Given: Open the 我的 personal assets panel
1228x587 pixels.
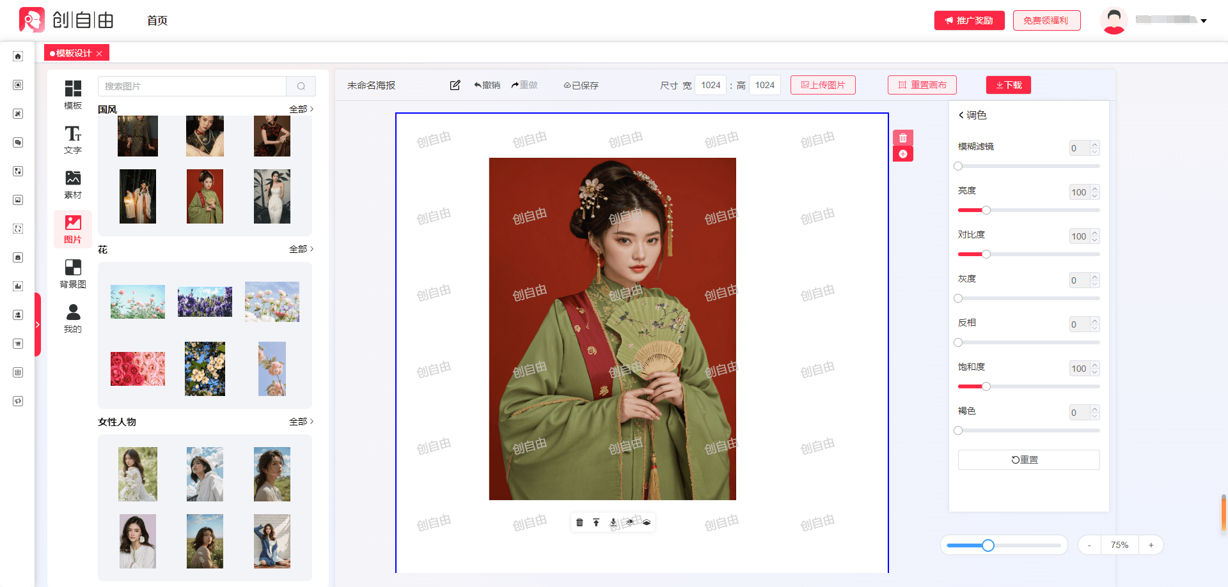Looking at the screenshot, I should (x=73, y=318).
